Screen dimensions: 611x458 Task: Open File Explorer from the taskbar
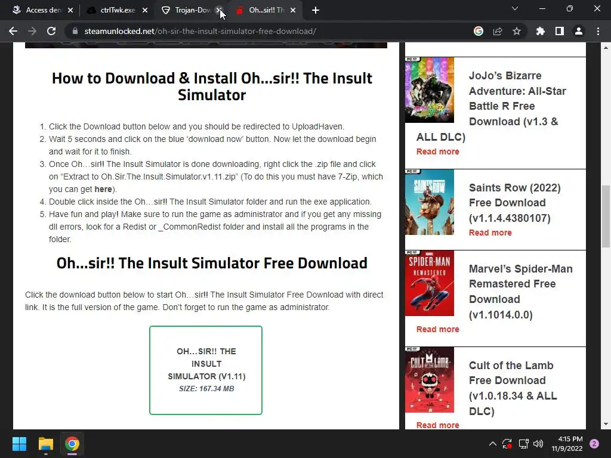[45, 444]
